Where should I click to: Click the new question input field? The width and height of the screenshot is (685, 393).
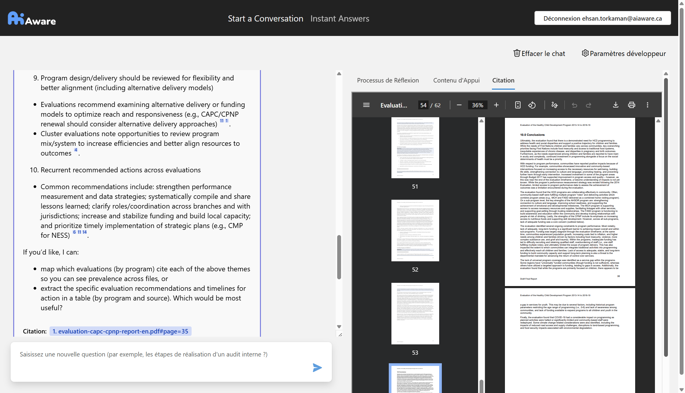[x=165, y=354]
